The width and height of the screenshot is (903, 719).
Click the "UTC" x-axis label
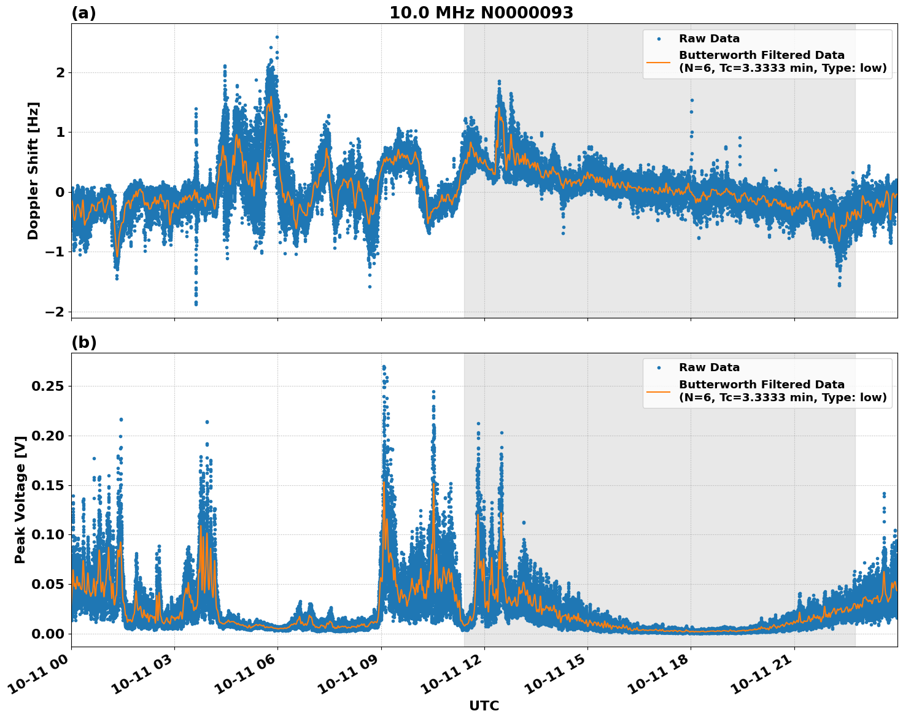(x=484, y=706)
